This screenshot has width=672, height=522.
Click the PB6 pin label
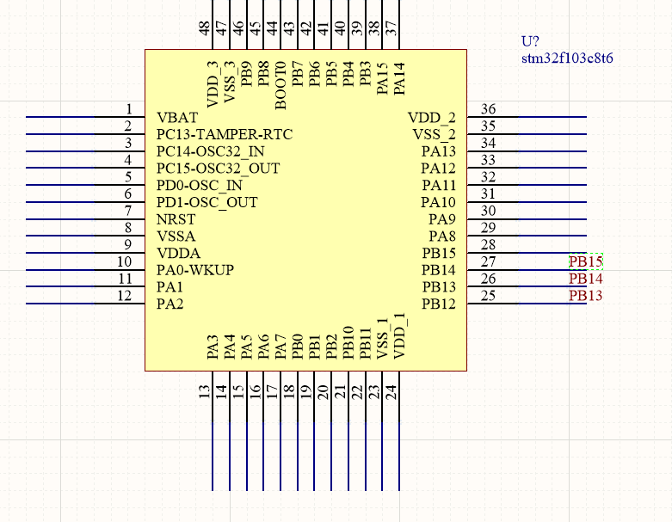315,74
